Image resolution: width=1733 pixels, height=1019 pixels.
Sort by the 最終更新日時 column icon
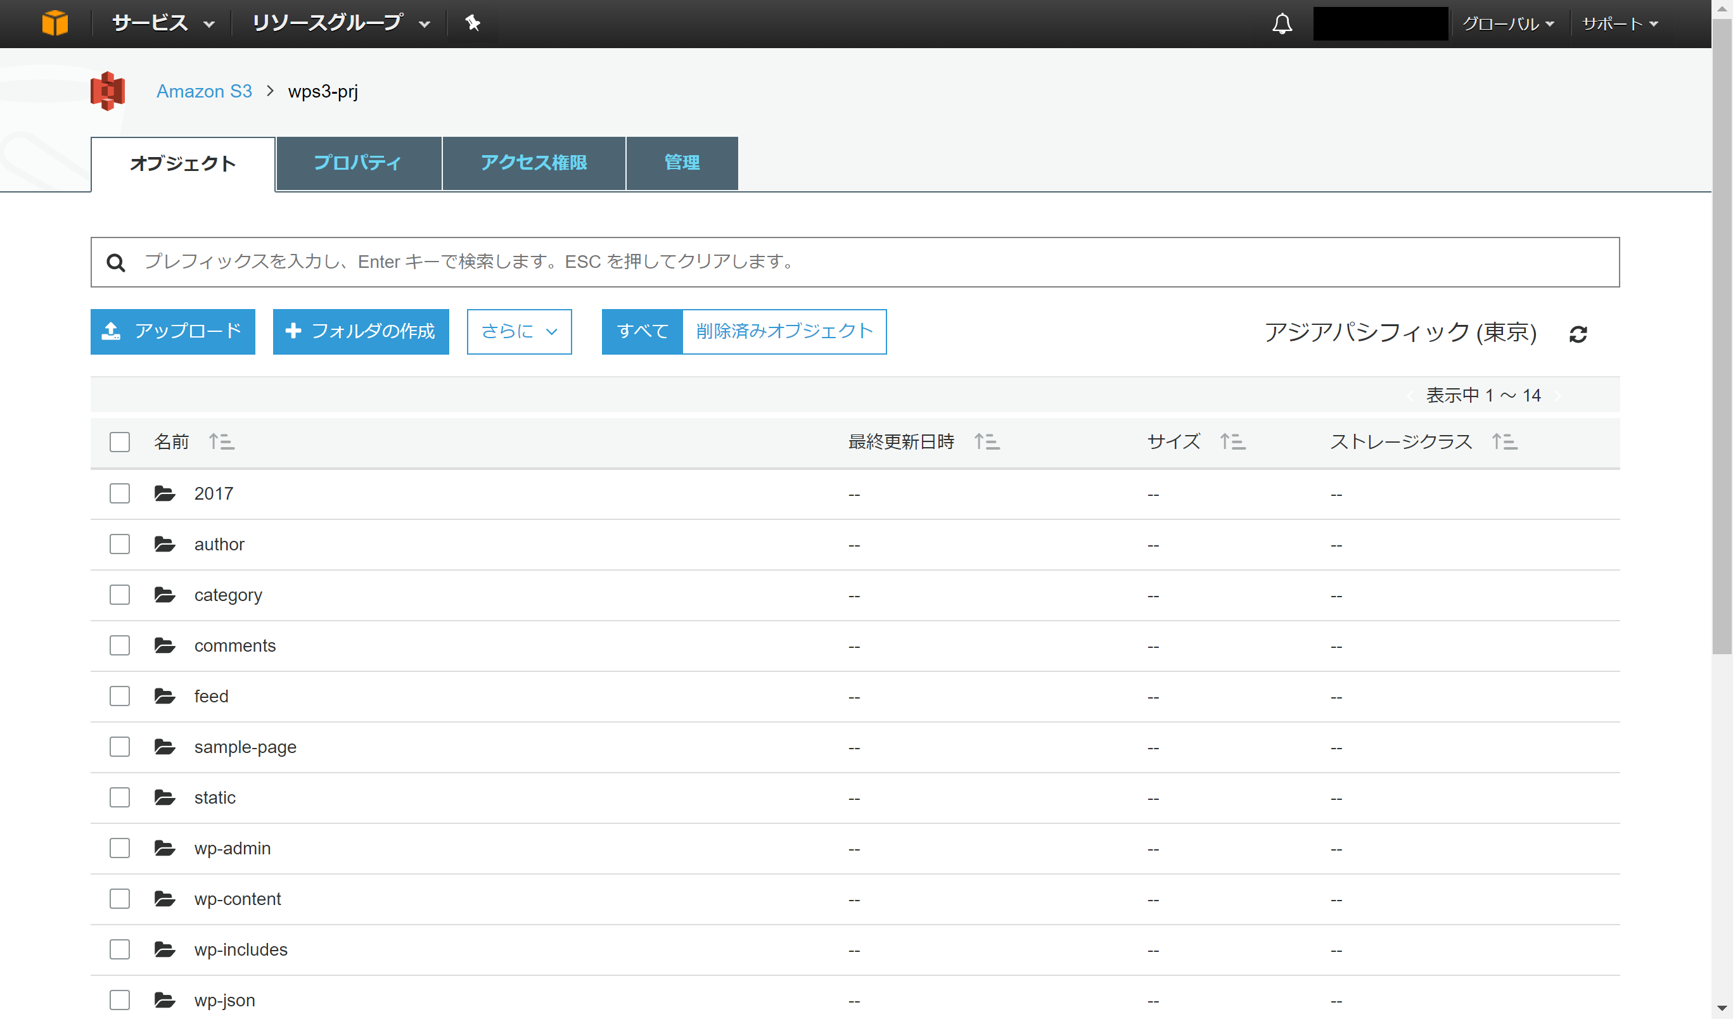click(x=987, y=441)
